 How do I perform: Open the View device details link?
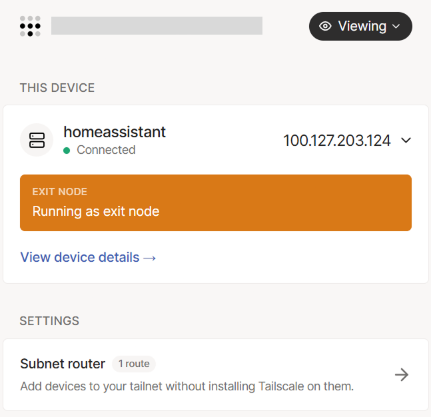click(x=80, y=257)
